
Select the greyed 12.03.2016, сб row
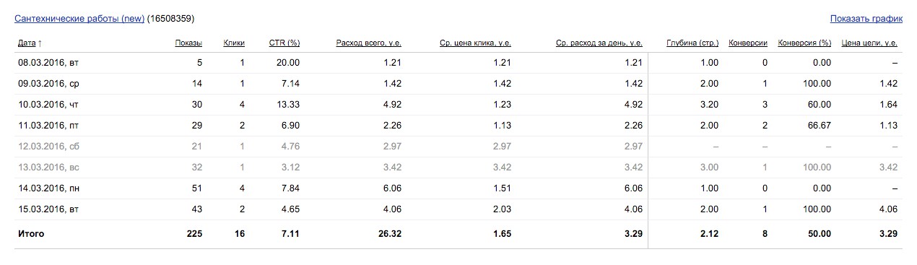[458, 147]
